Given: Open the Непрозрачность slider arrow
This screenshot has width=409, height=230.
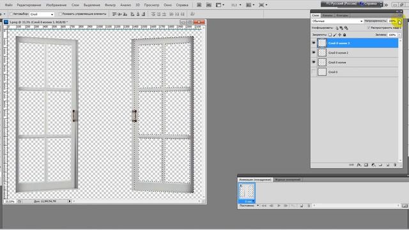Looking at the screenshot, I should click(399, 21).
